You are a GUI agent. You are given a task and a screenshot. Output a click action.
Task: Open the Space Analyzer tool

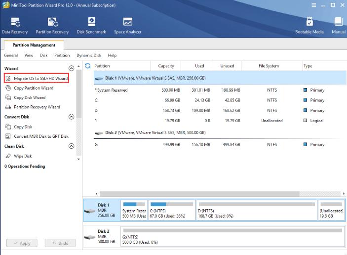tap(127, 26)
